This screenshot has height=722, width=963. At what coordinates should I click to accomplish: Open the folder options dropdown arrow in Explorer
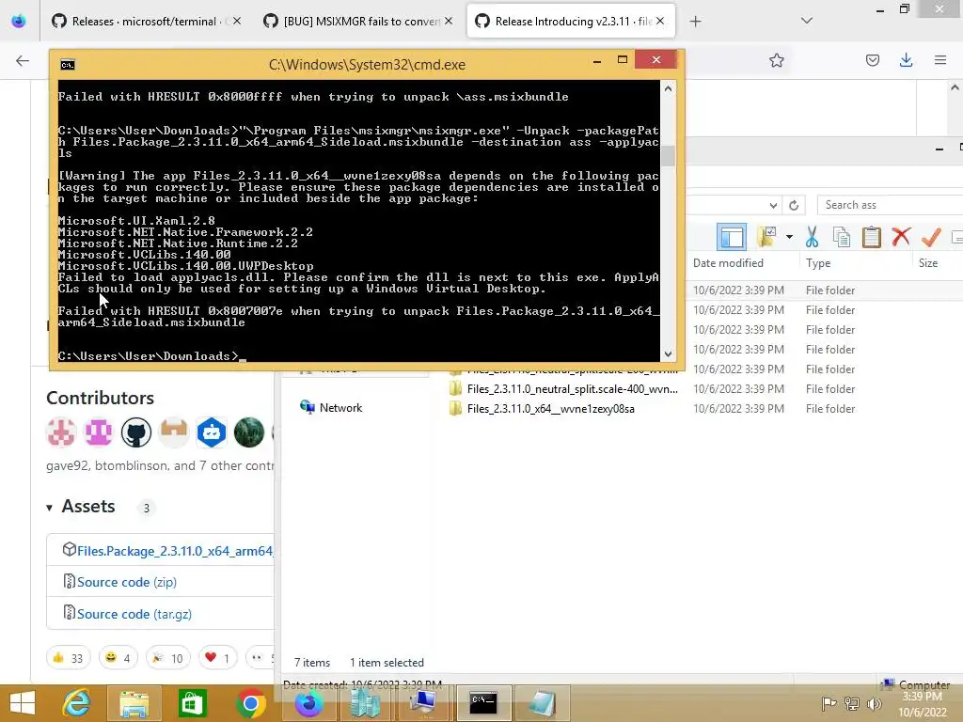click(789, 237)
